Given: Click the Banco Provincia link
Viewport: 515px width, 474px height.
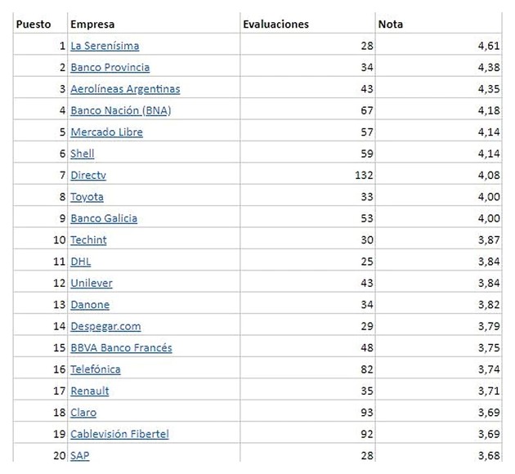Looking at the screenshot, I should point(110,67).
